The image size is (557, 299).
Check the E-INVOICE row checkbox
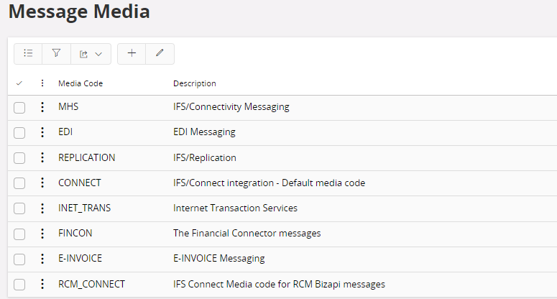pos(19,259)
